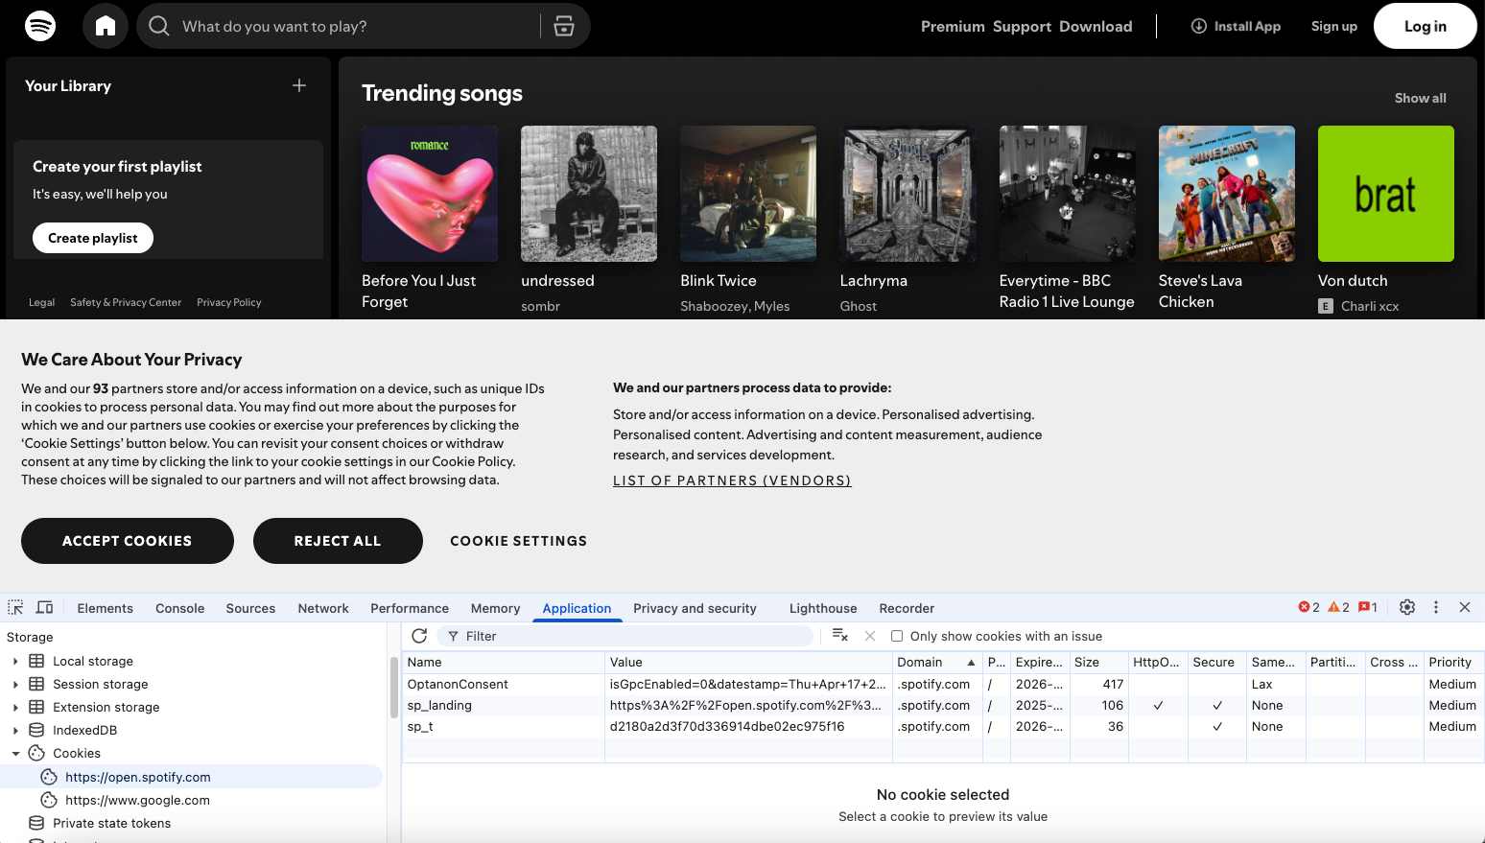
Task: Click REJECT ALL button
Action: point(338,541)
